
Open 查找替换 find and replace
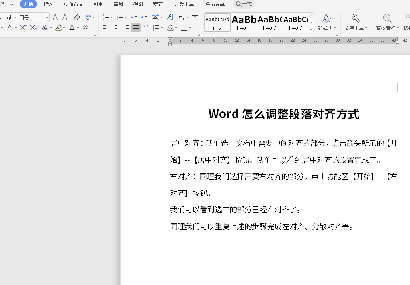pos(388,22)
